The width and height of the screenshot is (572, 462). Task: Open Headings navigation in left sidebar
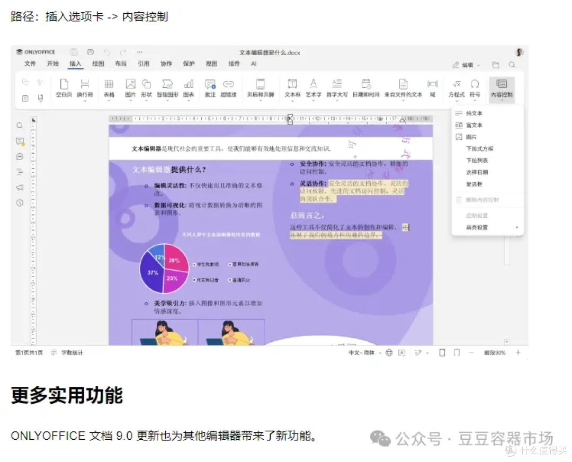20,172
